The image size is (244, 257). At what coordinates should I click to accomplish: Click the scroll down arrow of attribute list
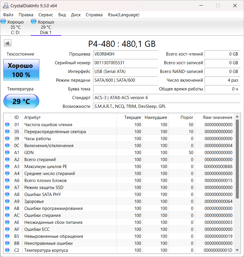(237, 250)
